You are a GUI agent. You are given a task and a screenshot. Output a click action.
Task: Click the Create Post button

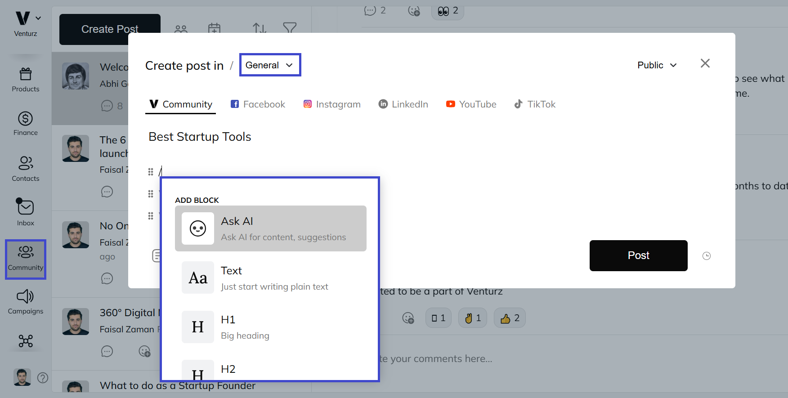pyautogui.click(x=110, y=29)
